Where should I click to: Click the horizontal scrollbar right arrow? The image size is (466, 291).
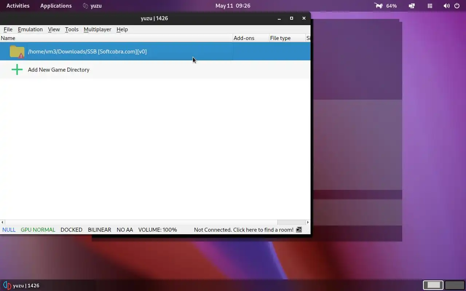(x=308, y=222)
